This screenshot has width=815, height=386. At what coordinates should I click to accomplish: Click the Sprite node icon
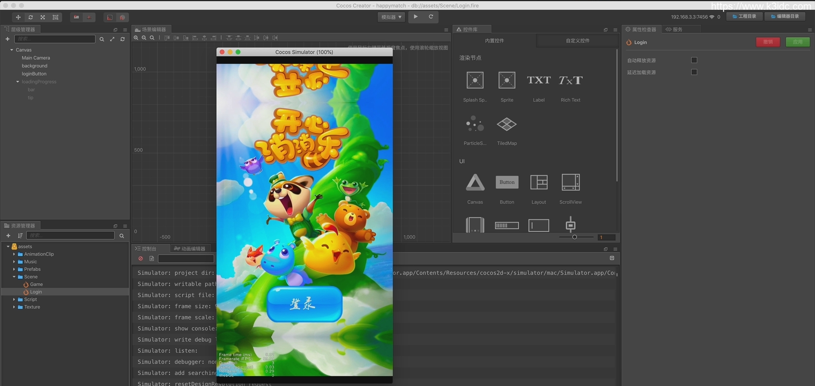tap(506, 81)
